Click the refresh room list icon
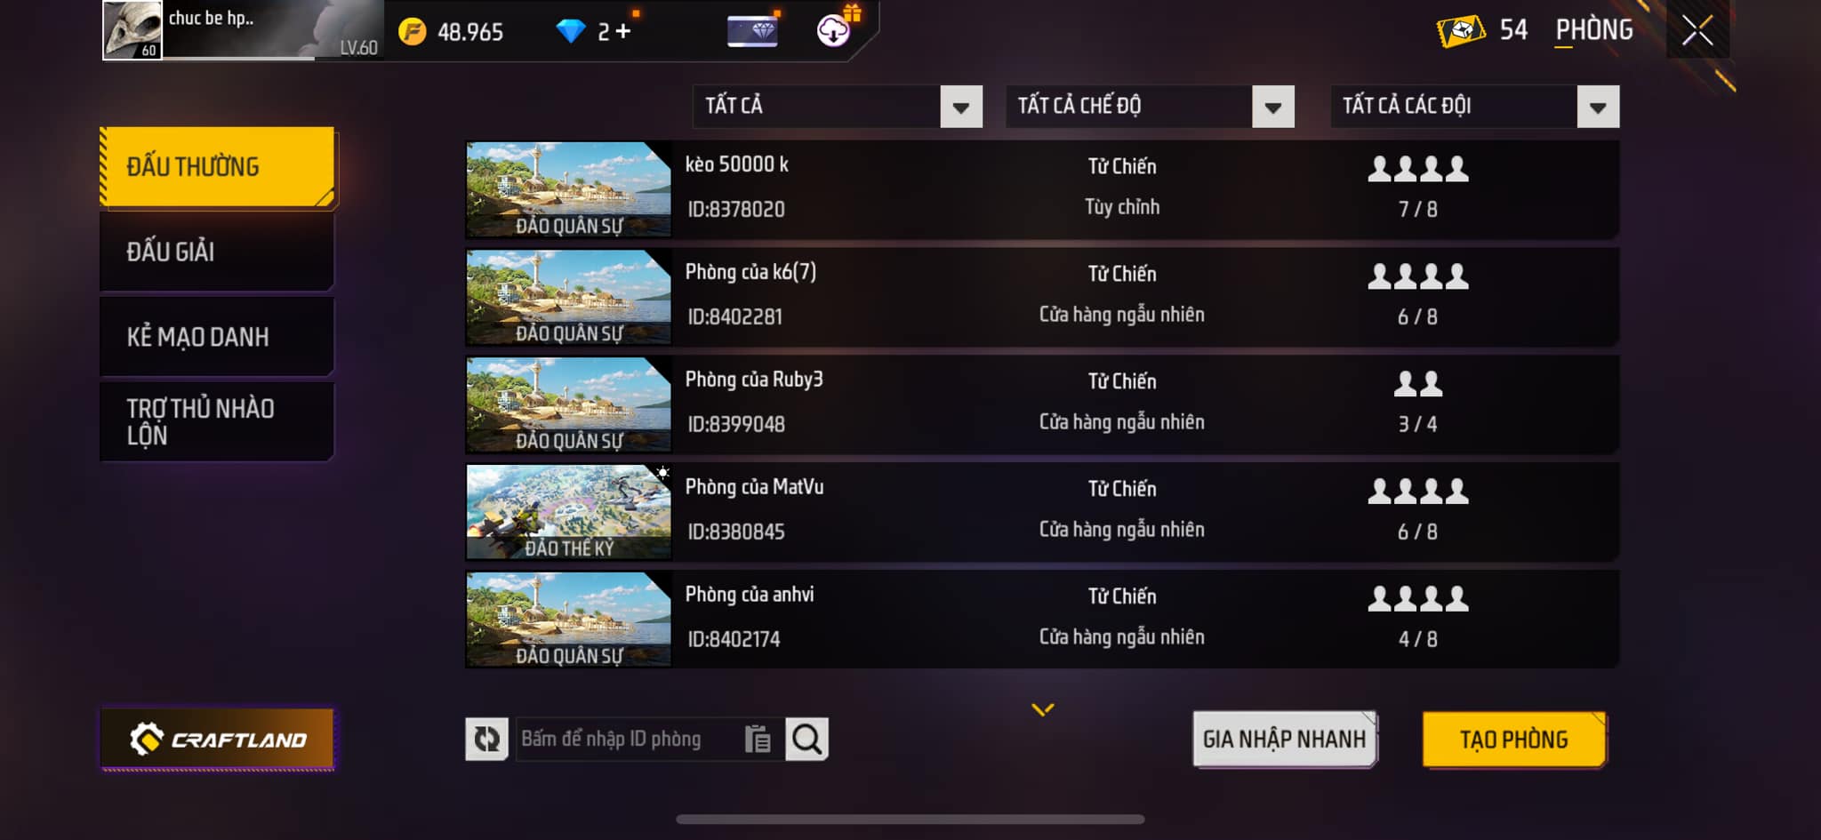 tap(486, 739)
